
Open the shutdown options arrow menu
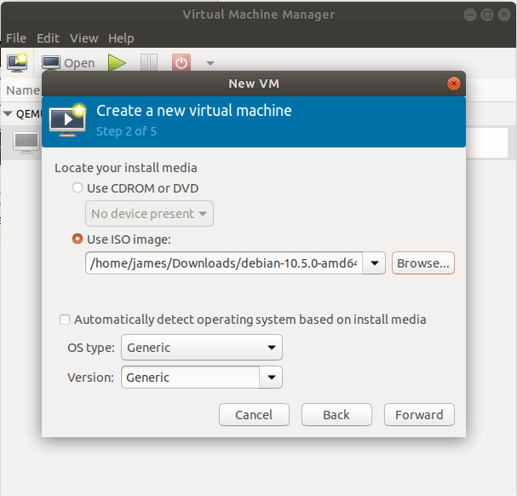210,63
